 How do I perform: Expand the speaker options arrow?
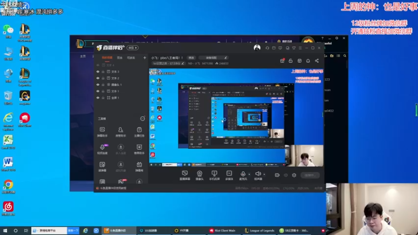[x=264, y=174]
